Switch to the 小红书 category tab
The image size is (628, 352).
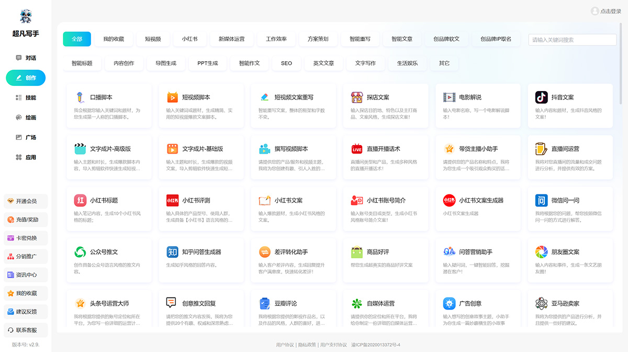coord(189,39)
